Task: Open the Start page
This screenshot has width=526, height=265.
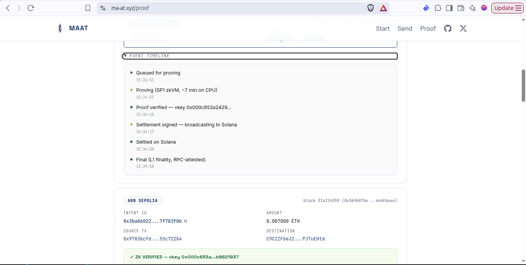Action: click(x=383, y=28)
